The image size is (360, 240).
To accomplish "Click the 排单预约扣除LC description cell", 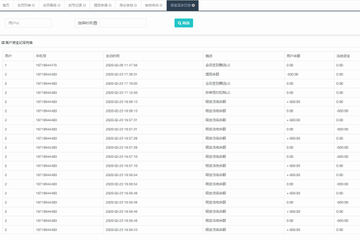I will click(x=218, y=93).
